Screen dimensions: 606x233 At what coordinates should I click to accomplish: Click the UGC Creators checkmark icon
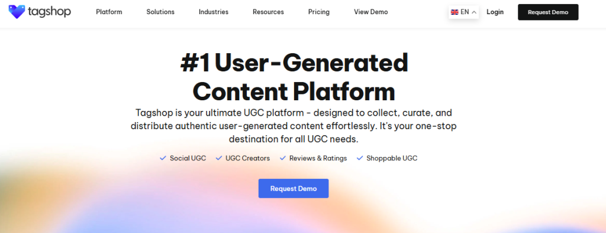[x=219, y=158]
